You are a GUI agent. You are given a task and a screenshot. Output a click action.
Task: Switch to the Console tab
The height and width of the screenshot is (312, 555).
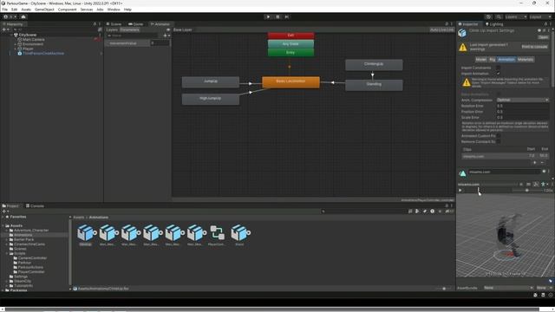click(x=35, y=206)
